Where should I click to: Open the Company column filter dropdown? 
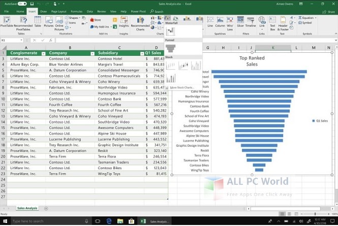pos(93,54)
